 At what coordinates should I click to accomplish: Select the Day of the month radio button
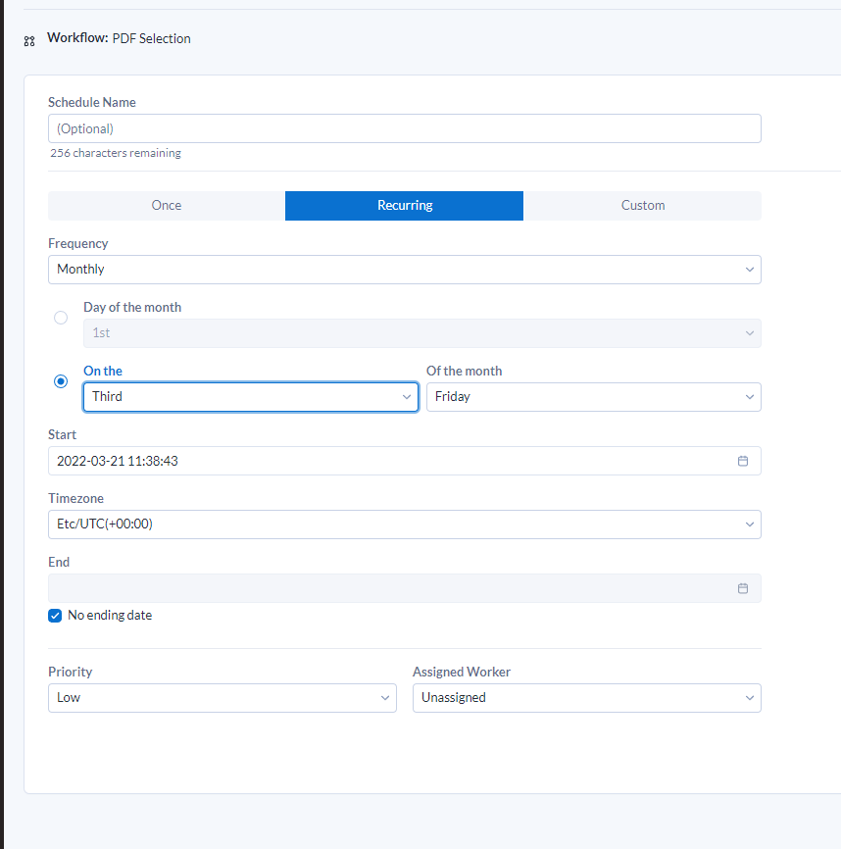pyautogui.click(x=61, y=318)
